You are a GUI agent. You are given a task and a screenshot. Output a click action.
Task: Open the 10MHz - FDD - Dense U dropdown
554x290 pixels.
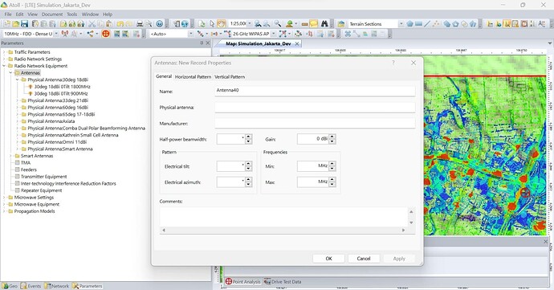[56, 34]
